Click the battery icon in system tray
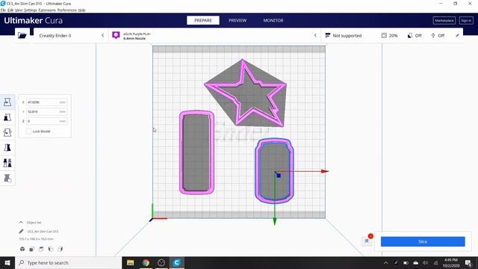 pyautogui.click(x=406, y=262)
